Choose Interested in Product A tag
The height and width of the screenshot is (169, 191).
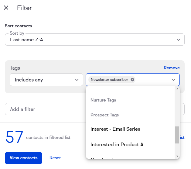tap(117, 145)
